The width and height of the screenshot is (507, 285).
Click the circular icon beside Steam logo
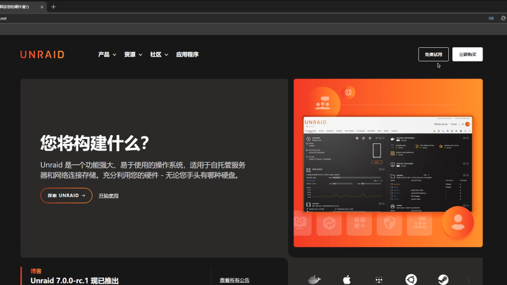(411, 280)
